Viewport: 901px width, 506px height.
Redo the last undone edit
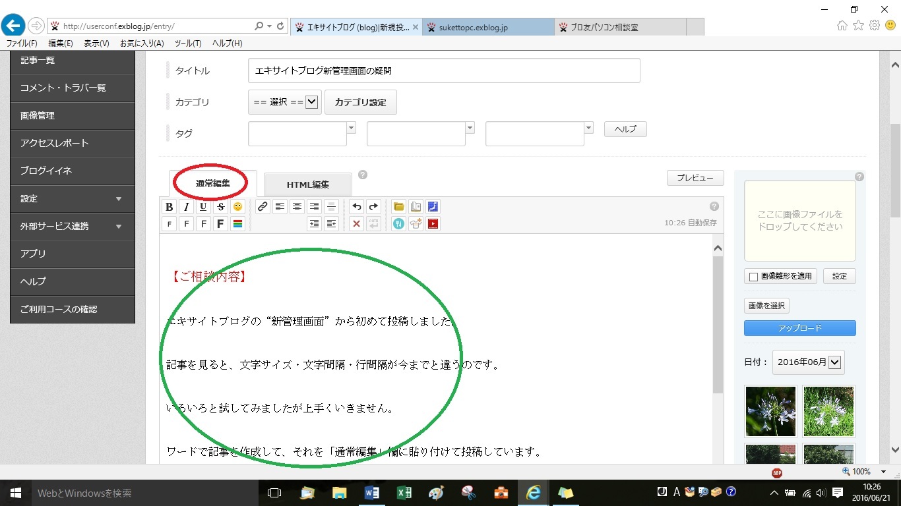coord(374,207)
